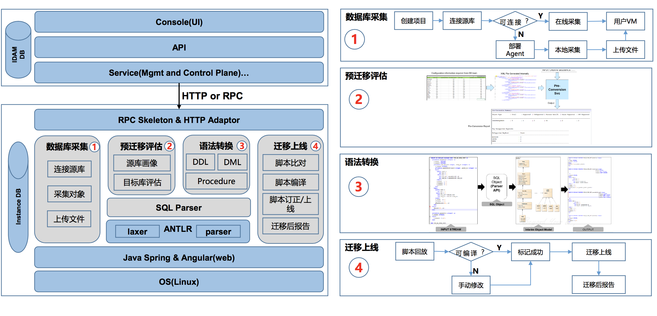
Task: Click the API layer bar
Action: click(x=179, y=48)
